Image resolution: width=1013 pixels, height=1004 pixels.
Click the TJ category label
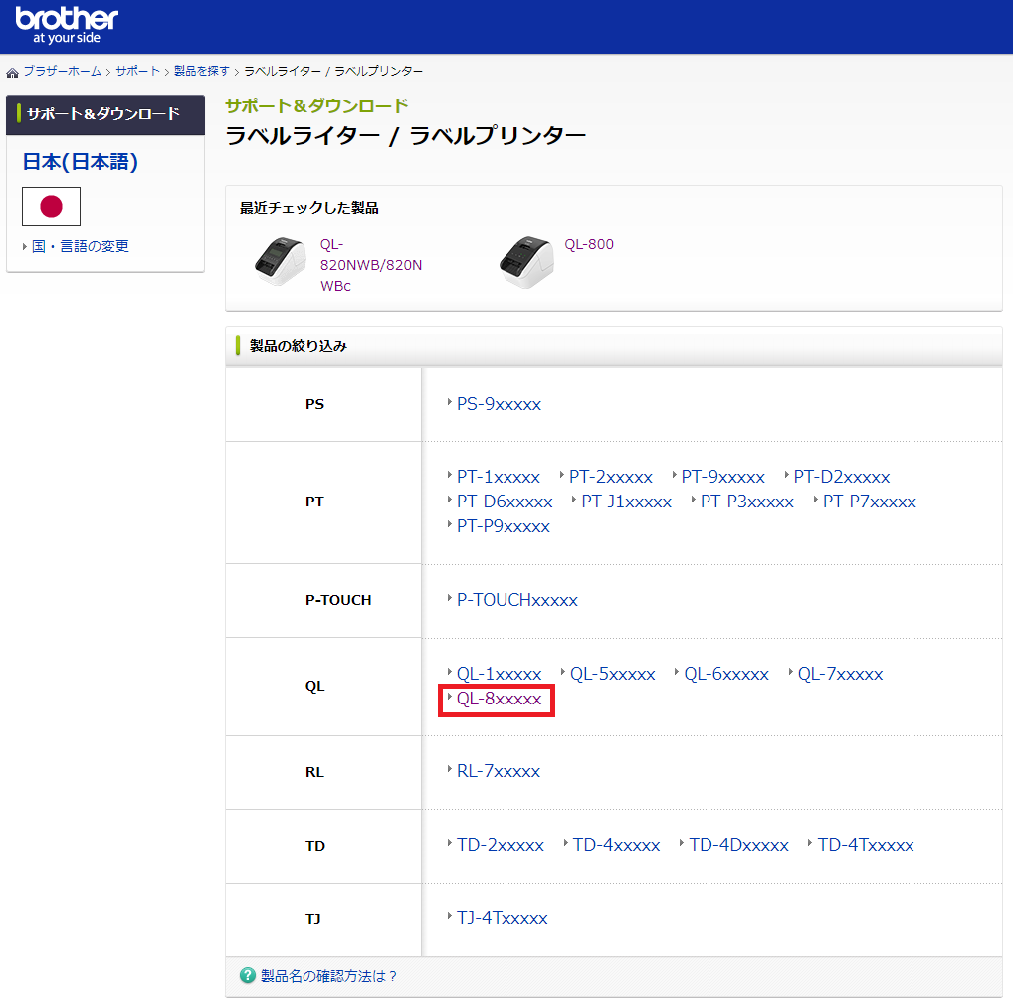pos(313,919)
